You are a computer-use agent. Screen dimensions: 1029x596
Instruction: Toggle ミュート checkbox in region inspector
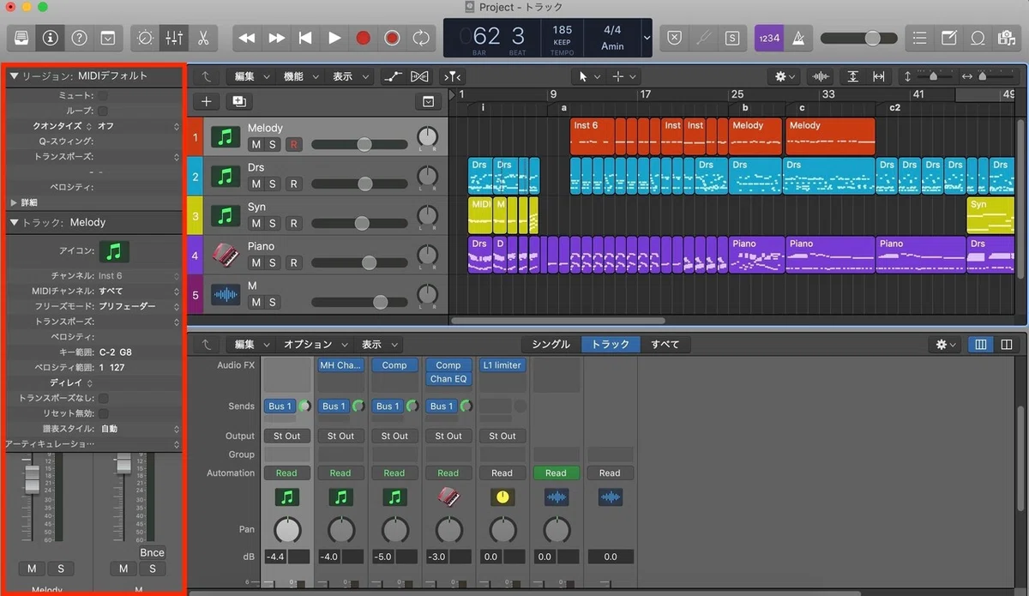click(x=103, y=95)
